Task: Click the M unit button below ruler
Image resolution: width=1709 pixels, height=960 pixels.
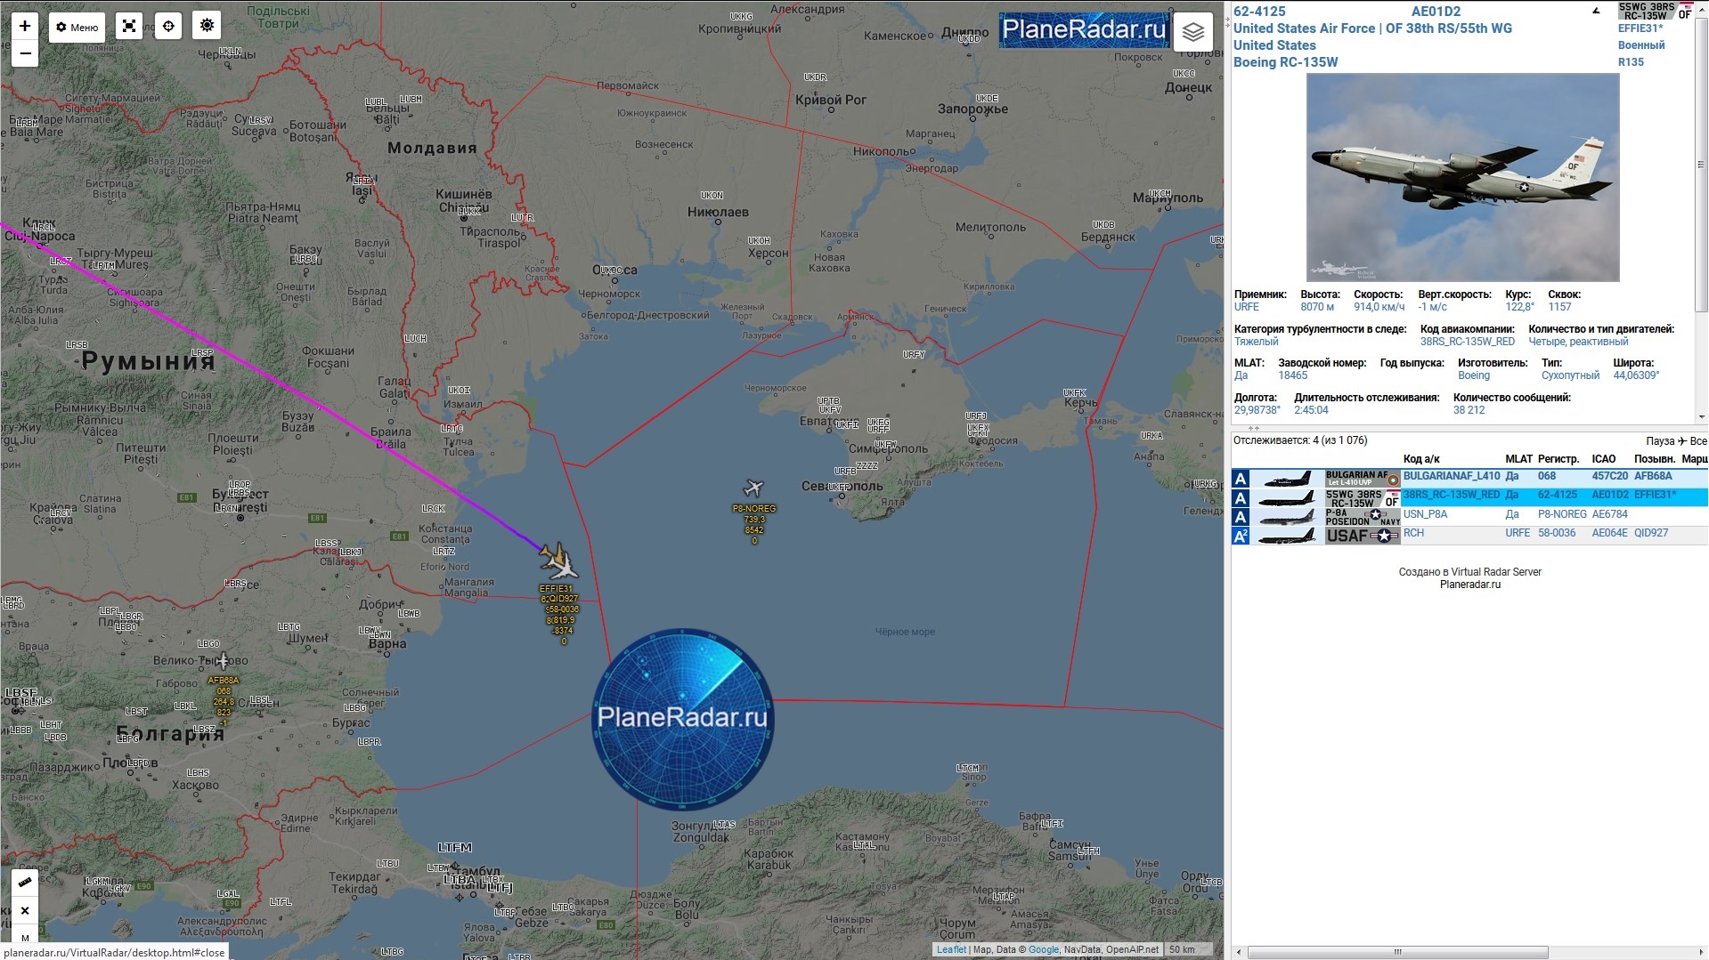Action: pos(25,936)
